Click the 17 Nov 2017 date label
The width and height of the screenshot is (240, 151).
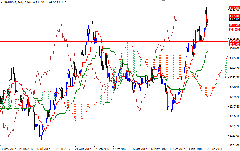click(x=159, y=149)
